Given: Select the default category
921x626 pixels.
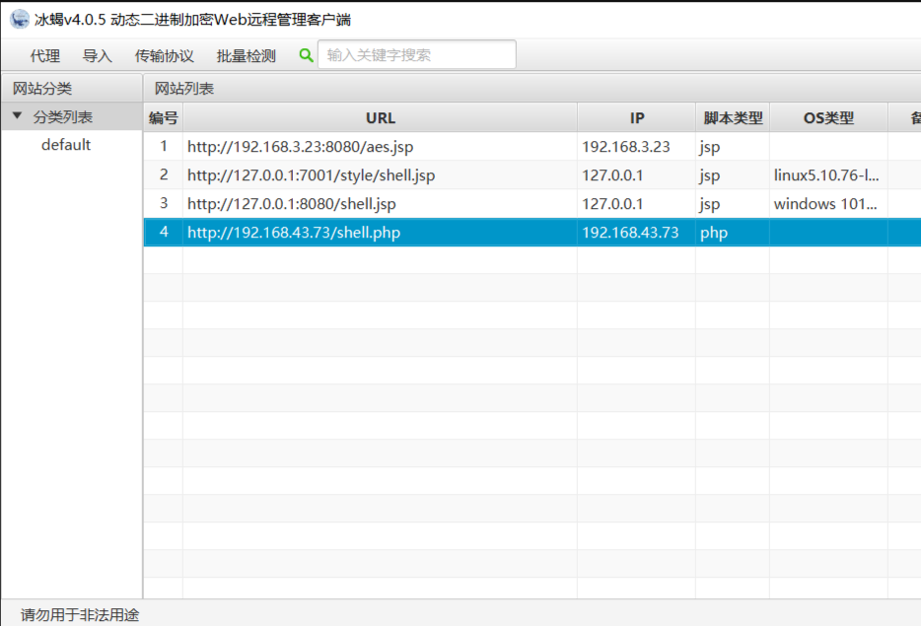Looking at the screenshot, I should (66, 145).
